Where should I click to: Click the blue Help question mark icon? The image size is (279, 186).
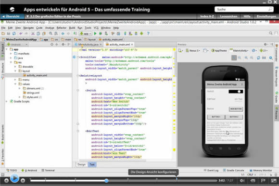[148, 34]
